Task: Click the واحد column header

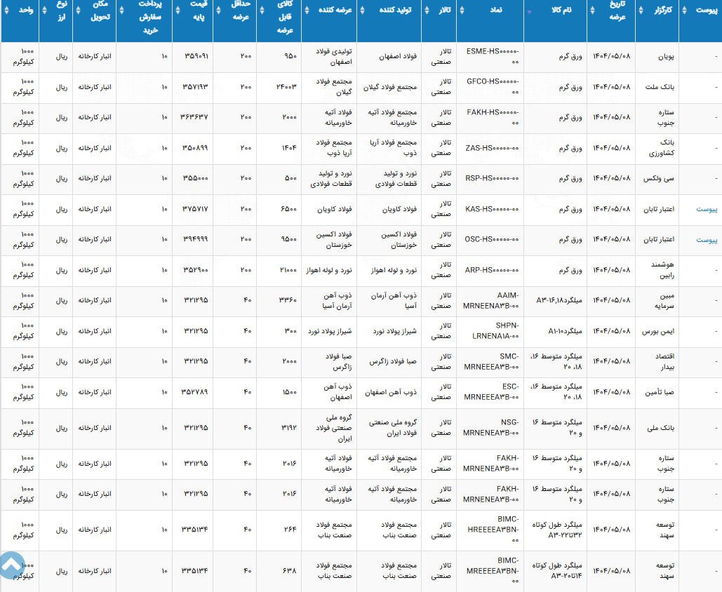Action: click(x=20, y=11)
